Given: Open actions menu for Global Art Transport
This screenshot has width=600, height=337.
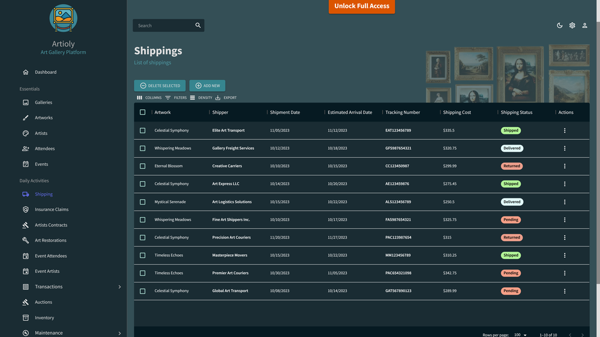Looking at the screenshot, I should click(565, 291).
